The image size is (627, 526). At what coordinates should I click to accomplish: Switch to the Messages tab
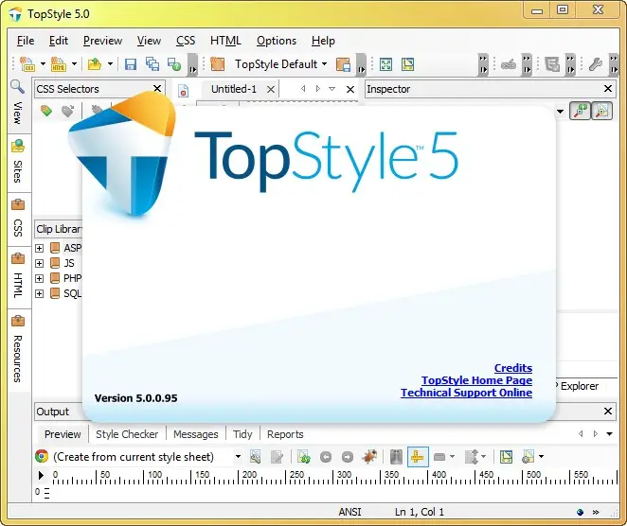(195, 434)
